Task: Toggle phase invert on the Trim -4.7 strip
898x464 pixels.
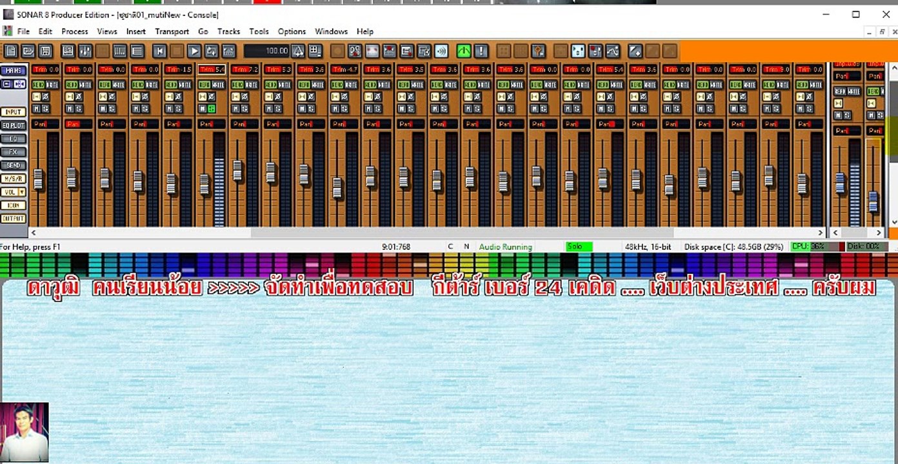Action: [x=344, y=97]
